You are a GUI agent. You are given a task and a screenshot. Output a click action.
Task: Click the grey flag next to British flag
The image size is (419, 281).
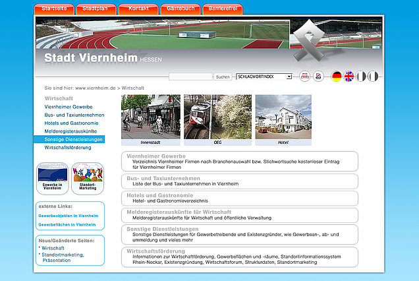361,77
